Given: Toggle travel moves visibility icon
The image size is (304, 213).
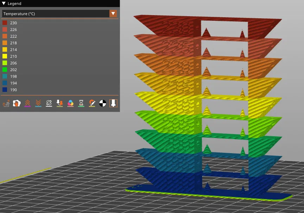Looking at the screenshot, I should (x=6, y=103).
